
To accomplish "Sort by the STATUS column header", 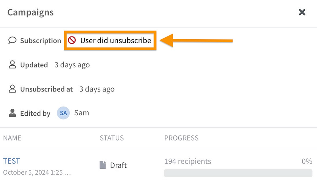I will pos(112,138).
